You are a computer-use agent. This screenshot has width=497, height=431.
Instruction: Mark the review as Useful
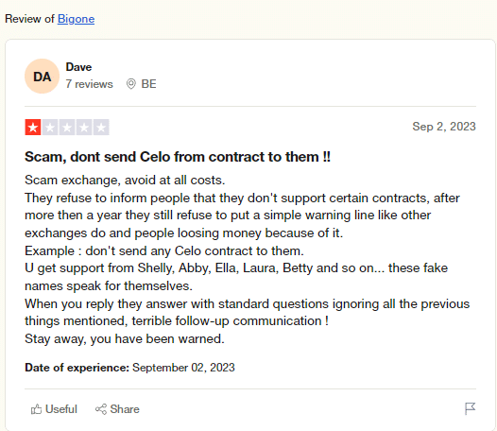[54, 409]
